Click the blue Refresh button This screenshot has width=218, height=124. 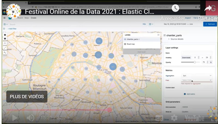[x=210, y=24]
